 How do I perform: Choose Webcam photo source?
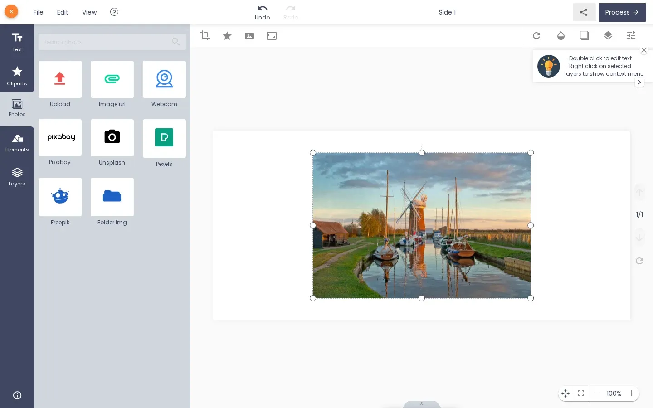click(x=164, y=79)
